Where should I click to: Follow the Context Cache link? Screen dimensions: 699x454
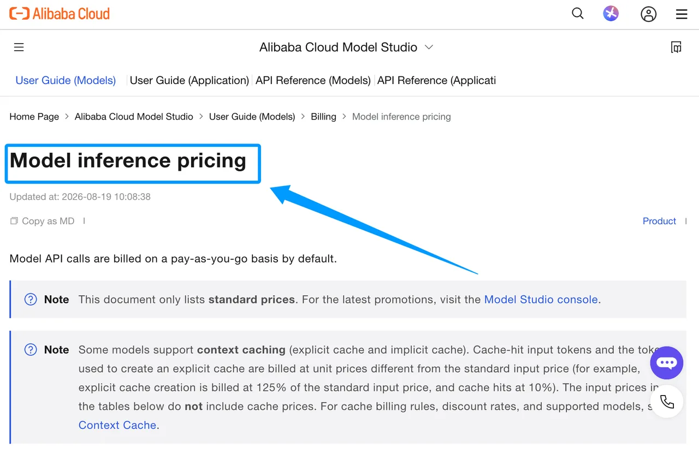coord(117,425)
